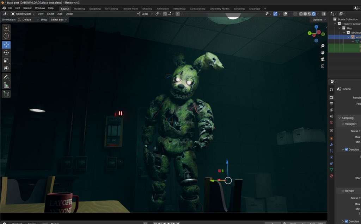The width and height of the screenshot is (361, 224).
Task: Activate the Scale tool
Action: pos(6,60)
